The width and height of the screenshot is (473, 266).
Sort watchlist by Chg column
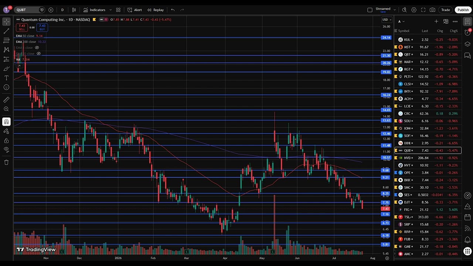[440, 31]
